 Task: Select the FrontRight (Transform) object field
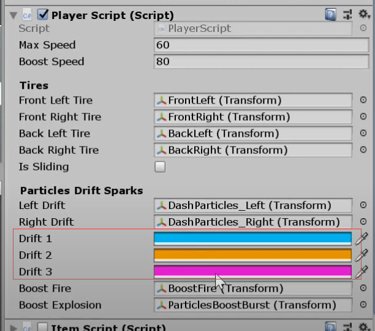click(x=253, y=116)
